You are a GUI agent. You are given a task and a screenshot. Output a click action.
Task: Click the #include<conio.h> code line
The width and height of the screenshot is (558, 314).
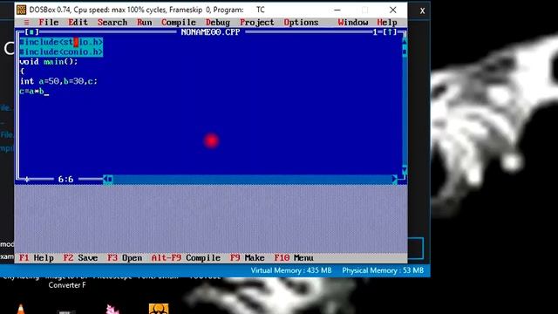61,52
